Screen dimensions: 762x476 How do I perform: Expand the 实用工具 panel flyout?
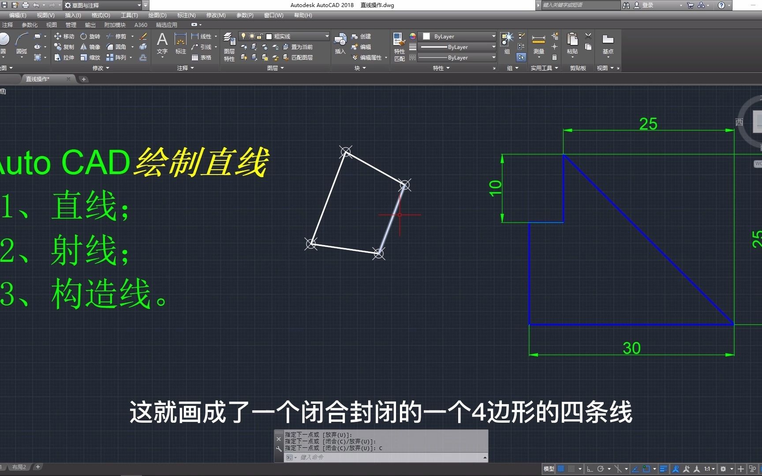click(x=545, y=68)
